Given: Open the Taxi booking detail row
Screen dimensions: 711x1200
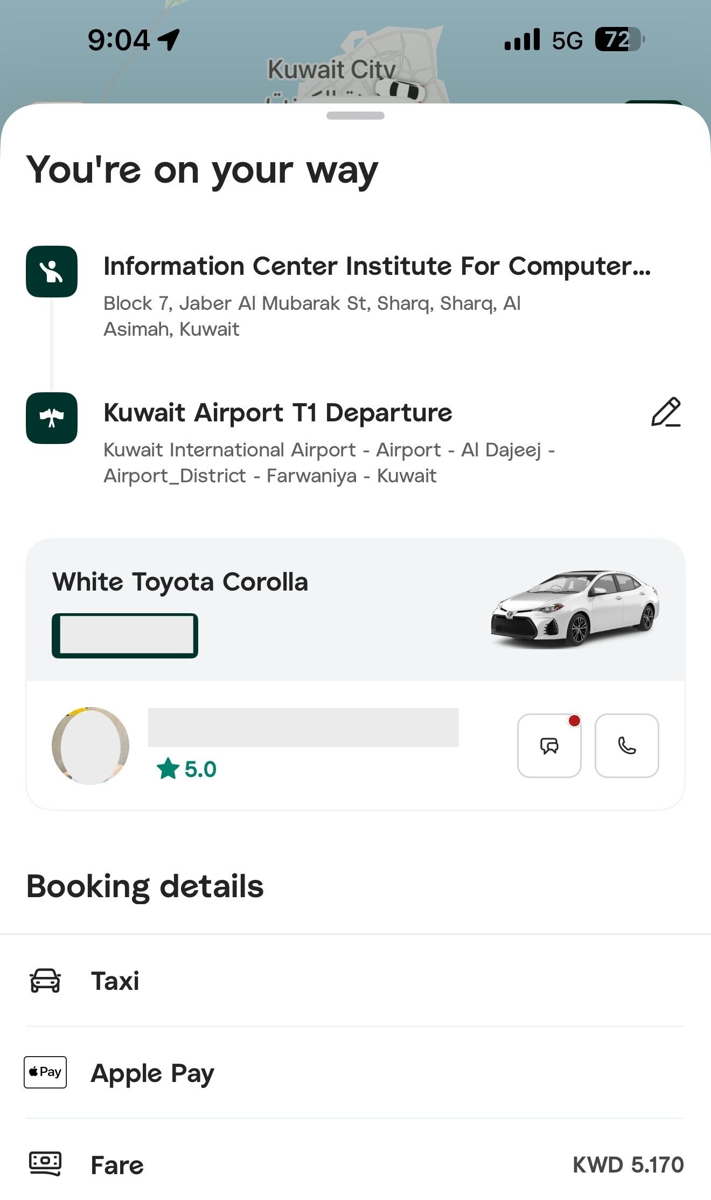Looking at the screenshot, I should point(356,980).
